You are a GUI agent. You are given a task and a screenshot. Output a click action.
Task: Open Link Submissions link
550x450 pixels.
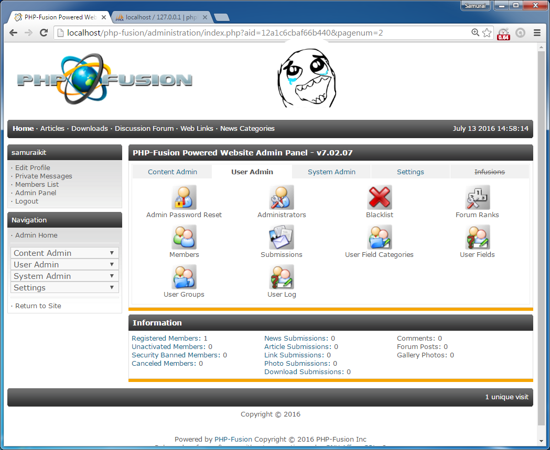click(294, 355)
